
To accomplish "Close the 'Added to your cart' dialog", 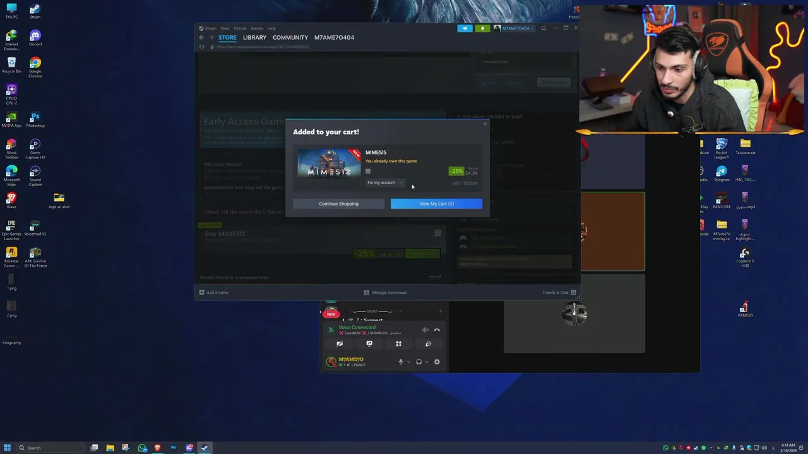I will (485, 124).
